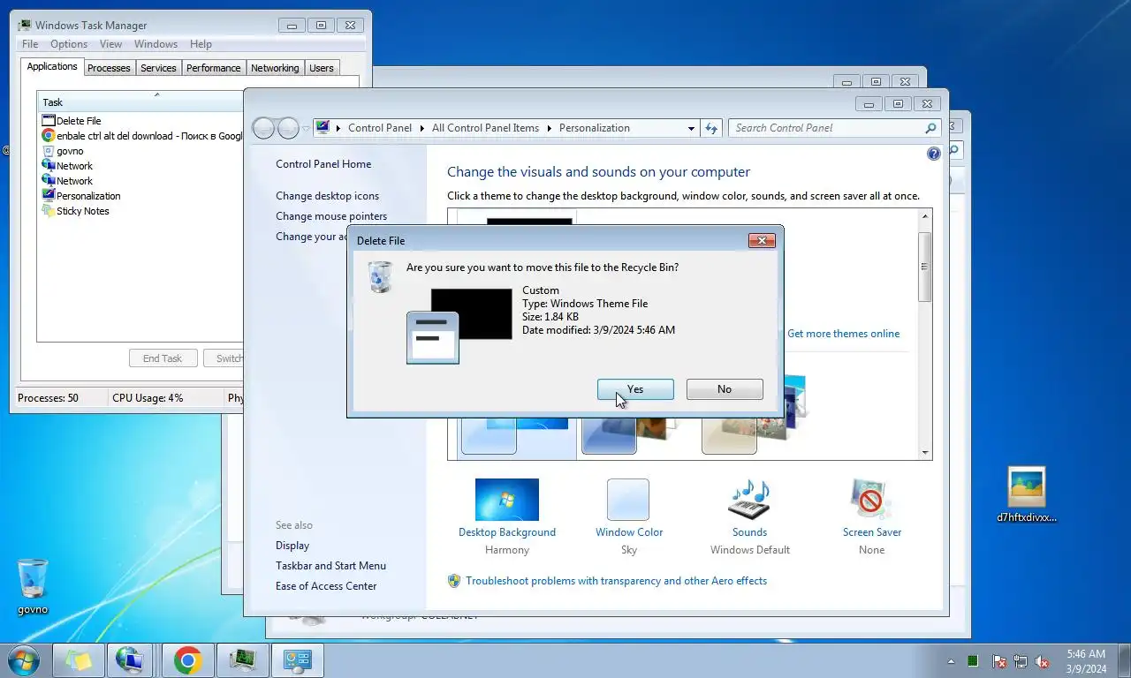Open Screen Saver settings icon

(871, 500)
